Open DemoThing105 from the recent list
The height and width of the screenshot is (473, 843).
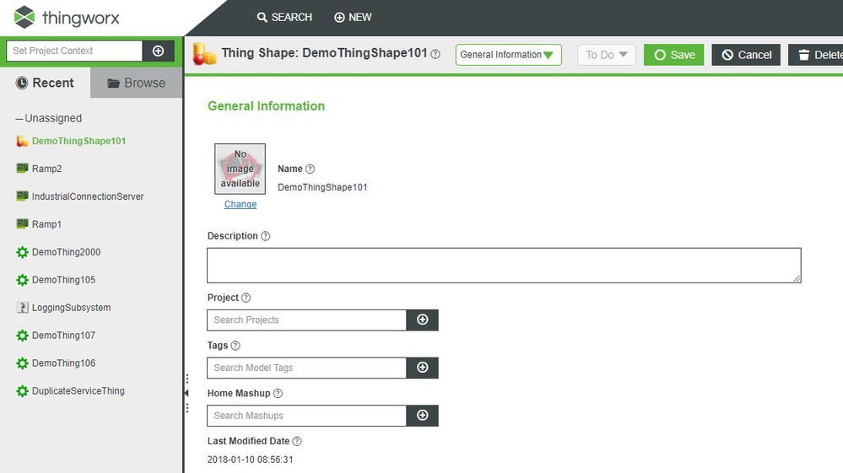[x=63, y=280]
